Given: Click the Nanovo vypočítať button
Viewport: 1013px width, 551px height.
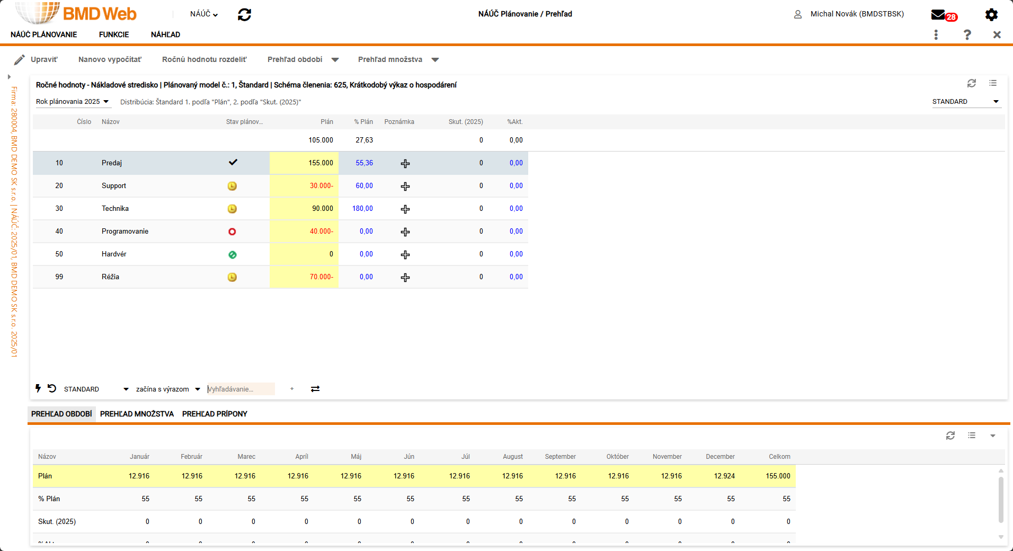Looking at the screenshot, I should tap(110, 60).
